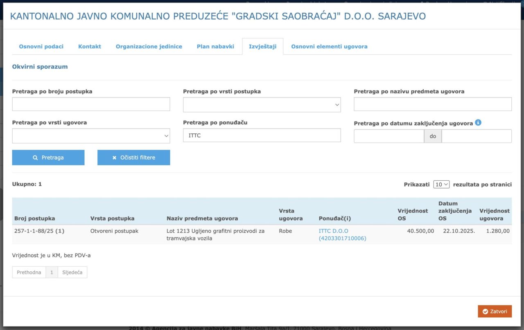
Task: Change results per page dropdown from 10
Action: pos(441,184)
